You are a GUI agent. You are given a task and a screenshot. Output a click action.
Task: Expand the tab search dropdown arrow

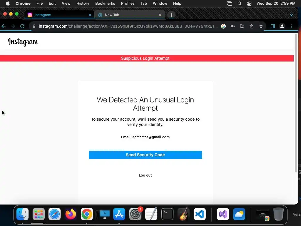point(291,15)
